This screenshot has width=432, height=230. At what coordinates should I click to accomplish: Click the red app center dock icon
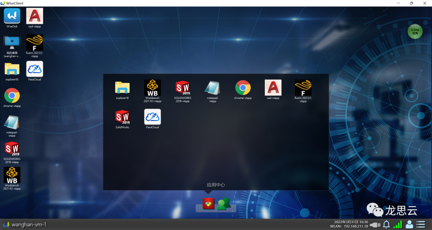(x=208, y=204)
